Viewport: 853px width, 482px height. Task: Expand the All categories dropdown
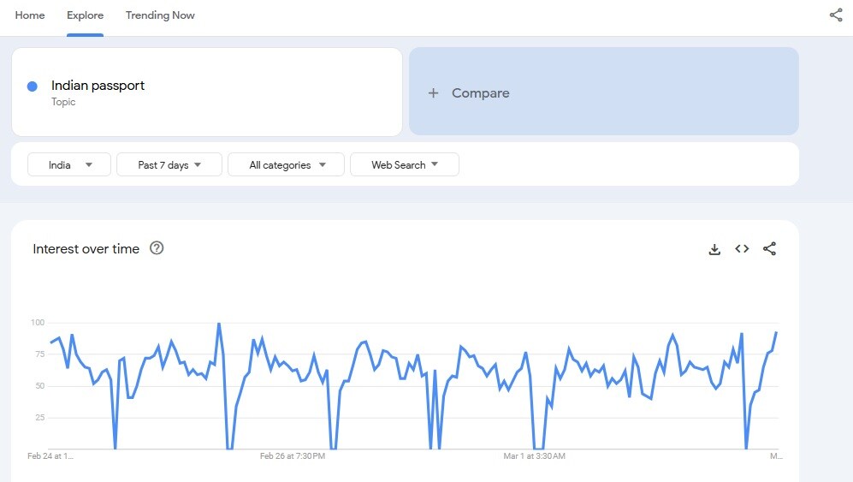(286, 164)
